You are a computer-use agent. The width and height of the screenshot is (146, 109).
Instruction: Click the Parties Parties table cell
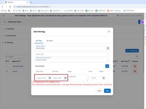tap(18, 66)
